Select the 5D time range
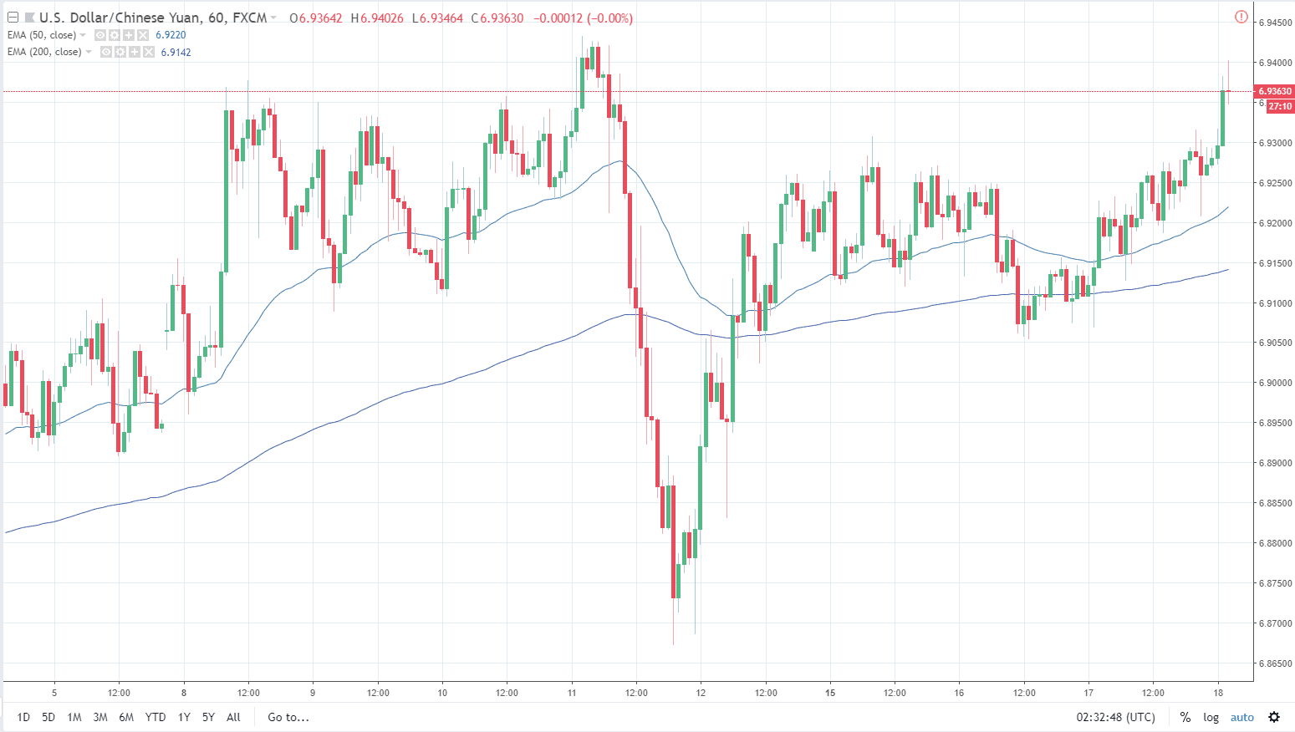The image size is (1295, 732). (48, 717)
